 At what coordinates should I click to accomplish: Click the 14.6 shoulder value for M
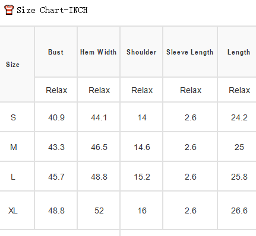click(x=142, y=147)
